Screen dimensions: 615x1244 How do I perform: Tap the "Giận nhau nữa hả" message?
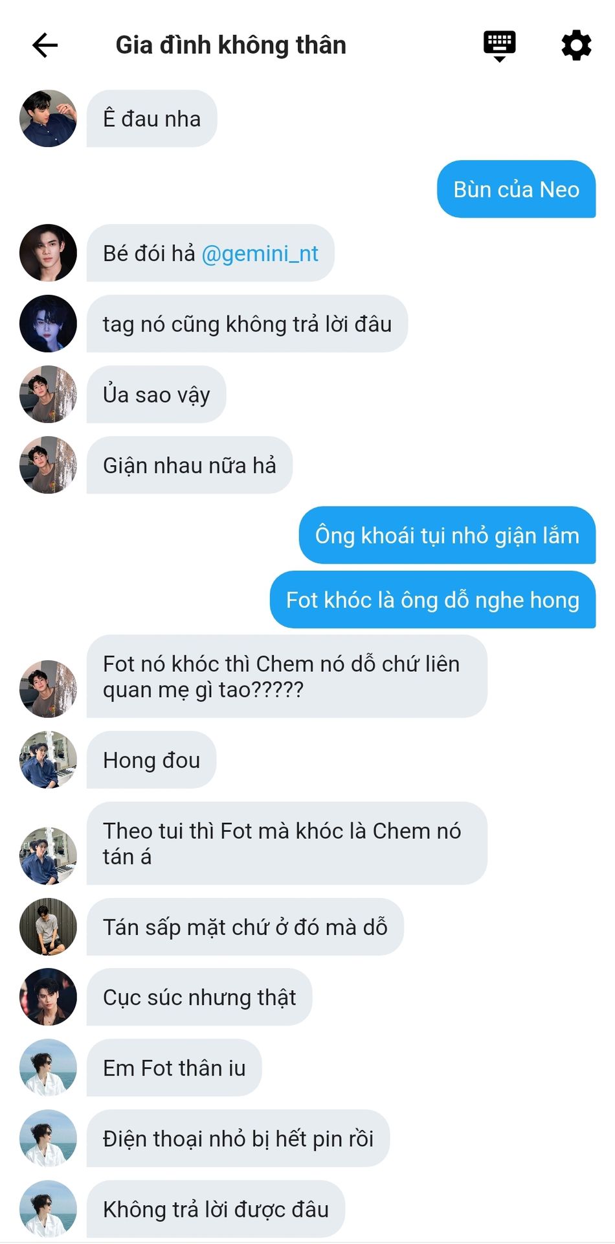[x=189, y=465]
